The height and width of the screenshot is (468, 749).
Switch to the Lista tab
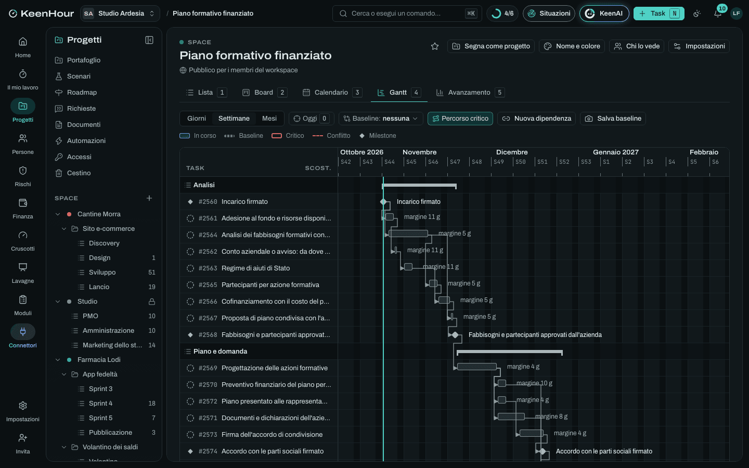pos(206,93)
